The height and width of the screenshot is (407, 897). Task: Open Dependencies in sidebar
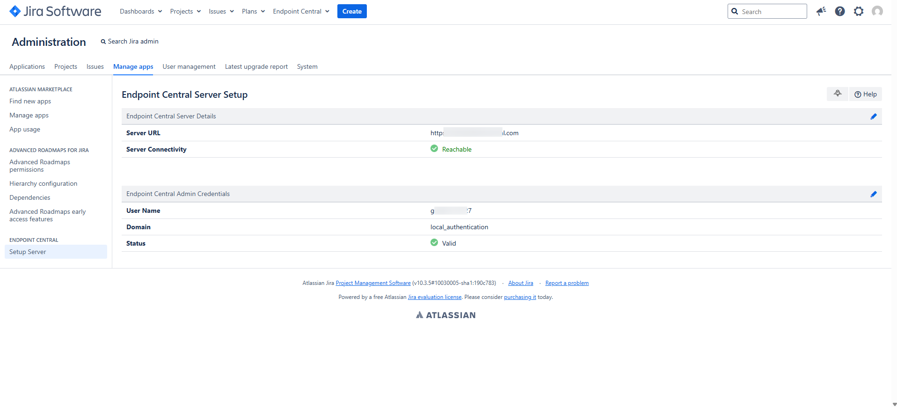(30, 197)
